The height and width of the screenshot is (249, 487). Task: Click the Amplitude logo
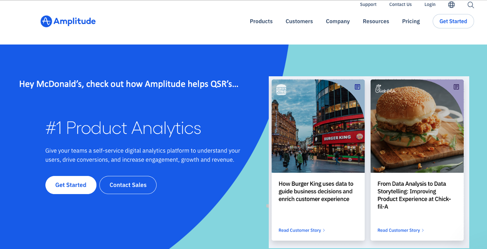[67, 21]
